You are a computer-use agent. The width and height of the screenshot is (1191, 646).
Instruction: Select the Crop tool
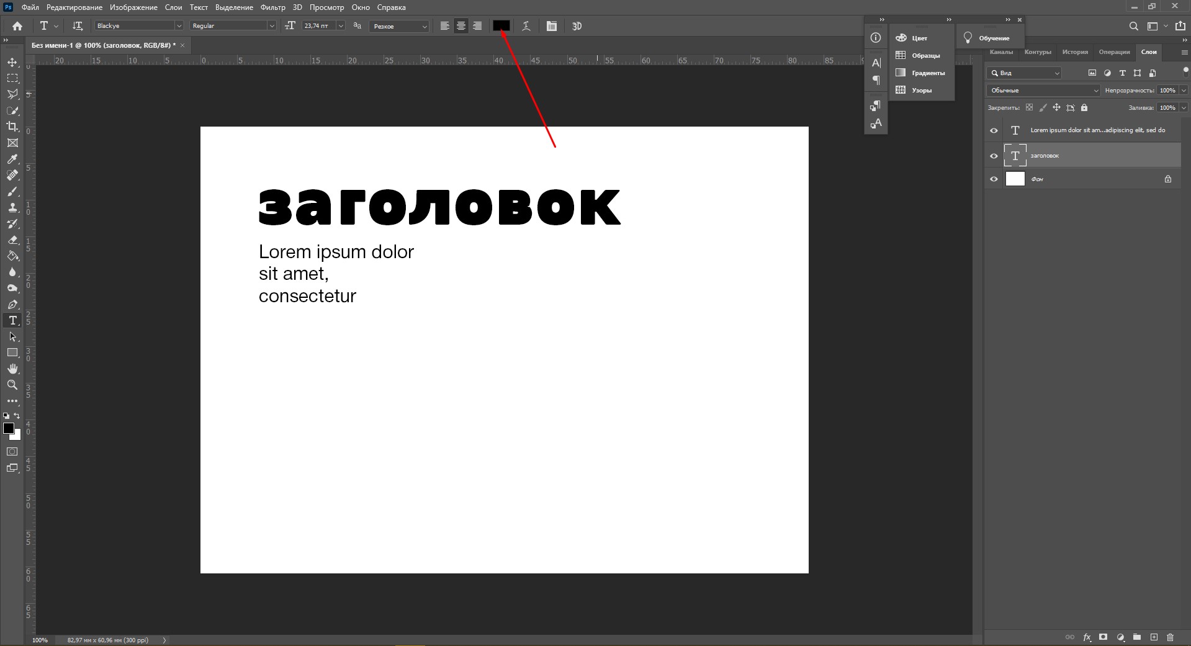(x=12, y=127)
